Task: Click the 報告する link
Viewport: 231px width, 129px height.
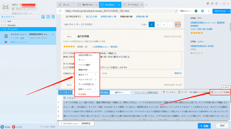Action: tap(178, 73)
